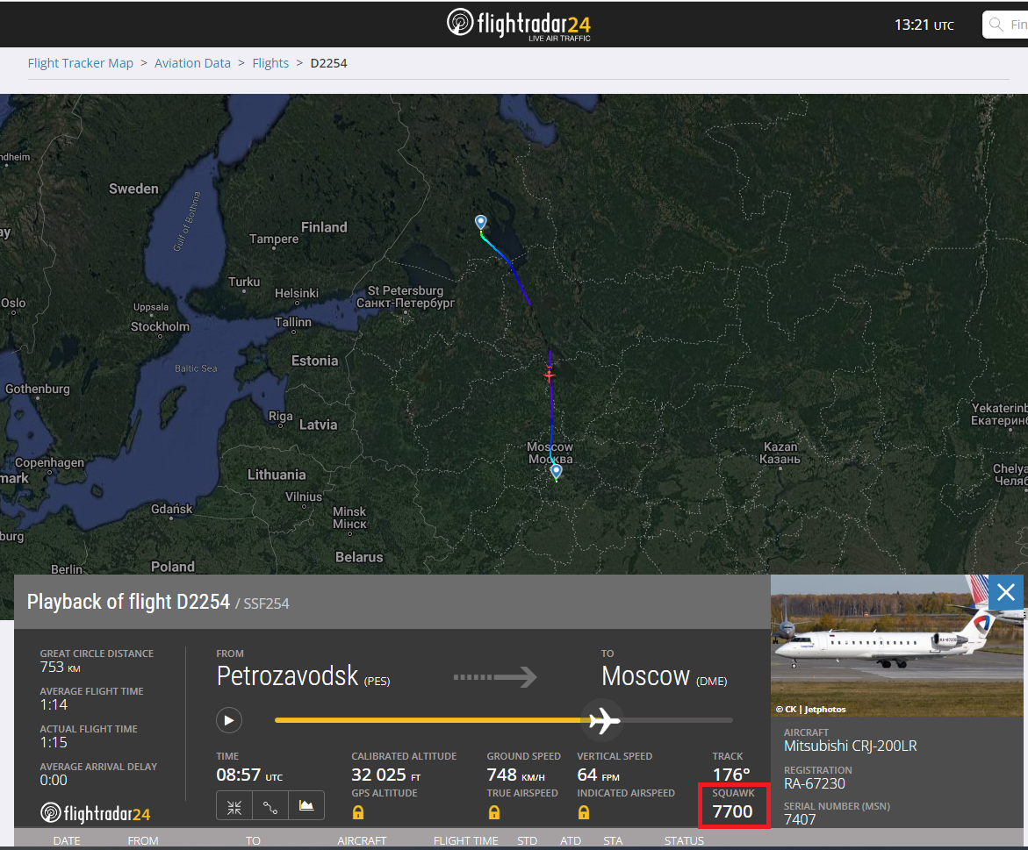This screenshot has width=1028, height=850.
Task: Click the STATUS column header
Action: click(x=684, y=841)
